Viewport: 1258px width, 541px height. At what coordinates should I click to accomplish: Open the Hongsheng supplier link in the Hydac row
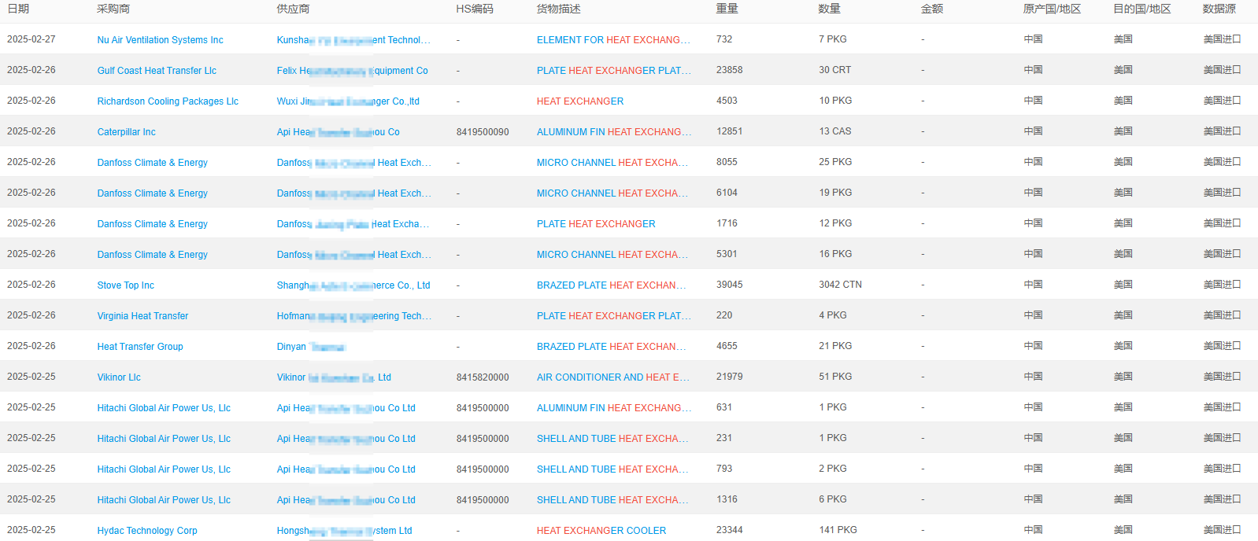tap(344, 531)
